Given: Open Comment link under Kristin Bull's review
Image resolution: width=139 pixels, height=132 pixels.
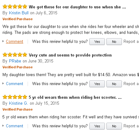Looking at the screenshot, I should click(15, 41).
